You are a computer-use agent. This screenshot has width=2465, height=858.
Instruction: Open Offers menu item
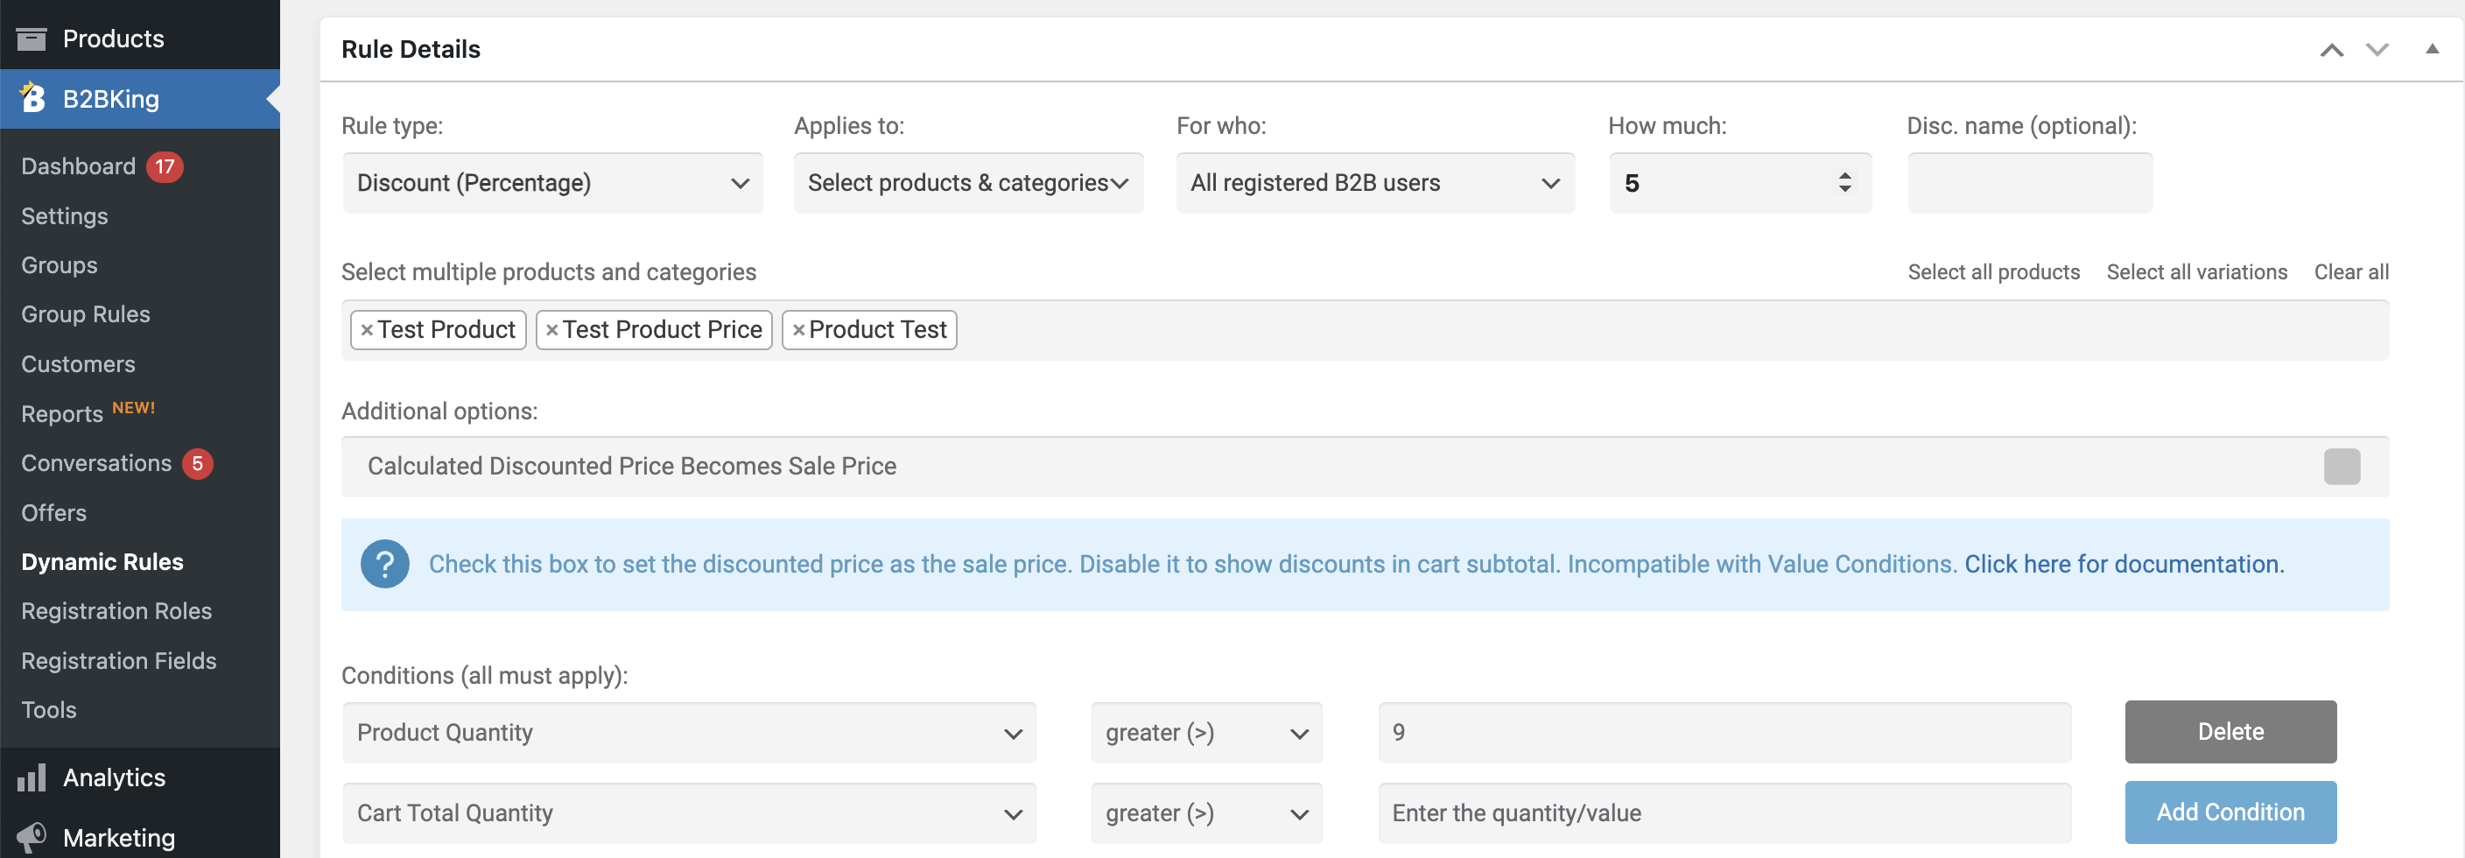53,513
